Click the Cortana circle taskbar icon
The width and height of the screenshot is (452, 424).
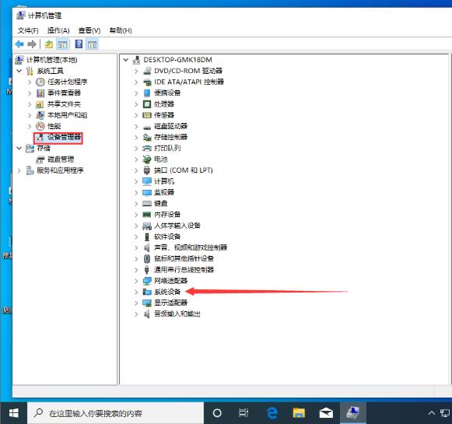(217, 413)
